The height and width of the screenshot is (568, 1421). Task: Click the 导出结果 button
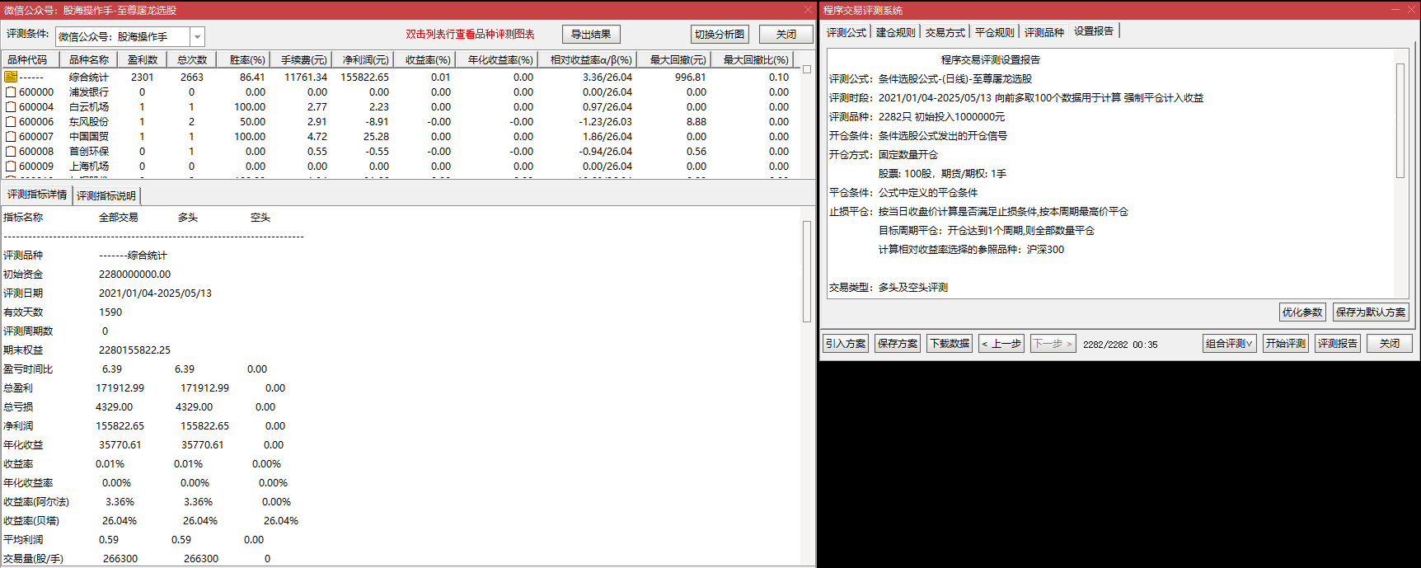(x=591, y=35)
